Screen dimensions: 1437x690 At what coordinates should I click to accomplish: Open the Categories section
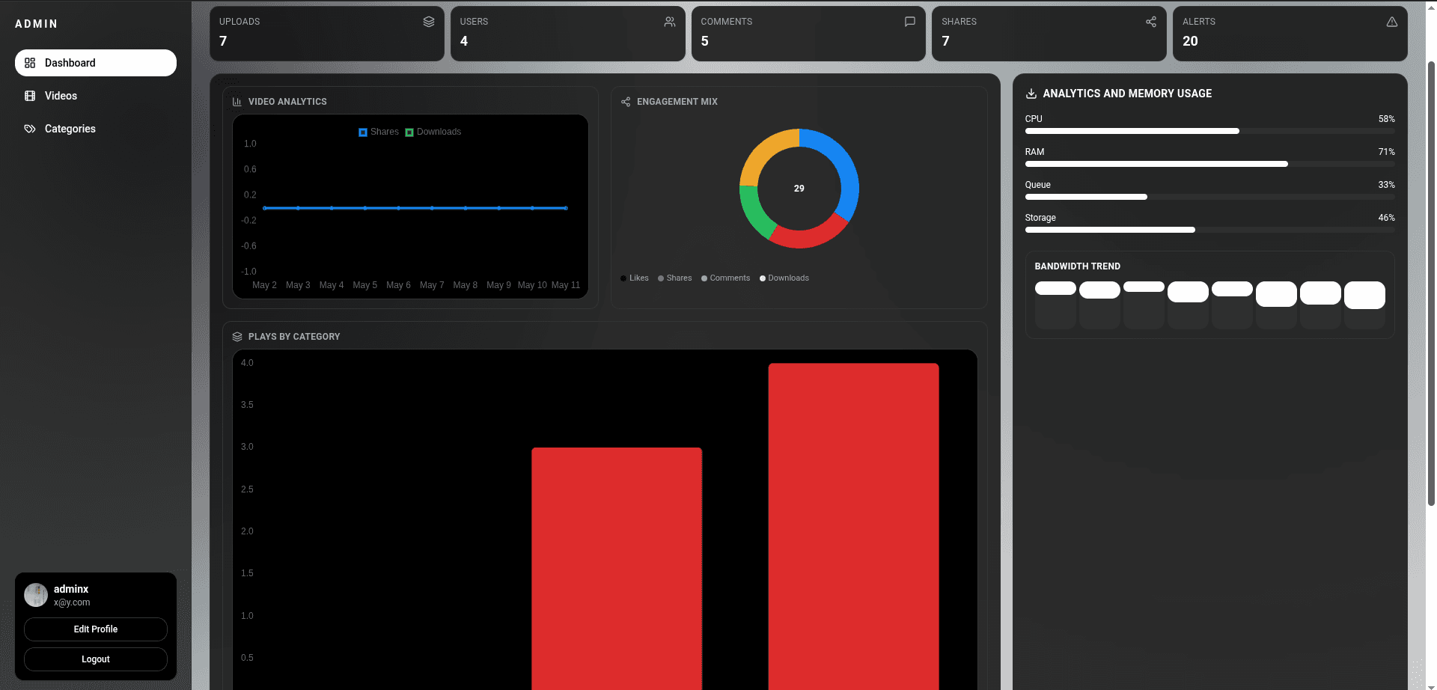point(96,129)
